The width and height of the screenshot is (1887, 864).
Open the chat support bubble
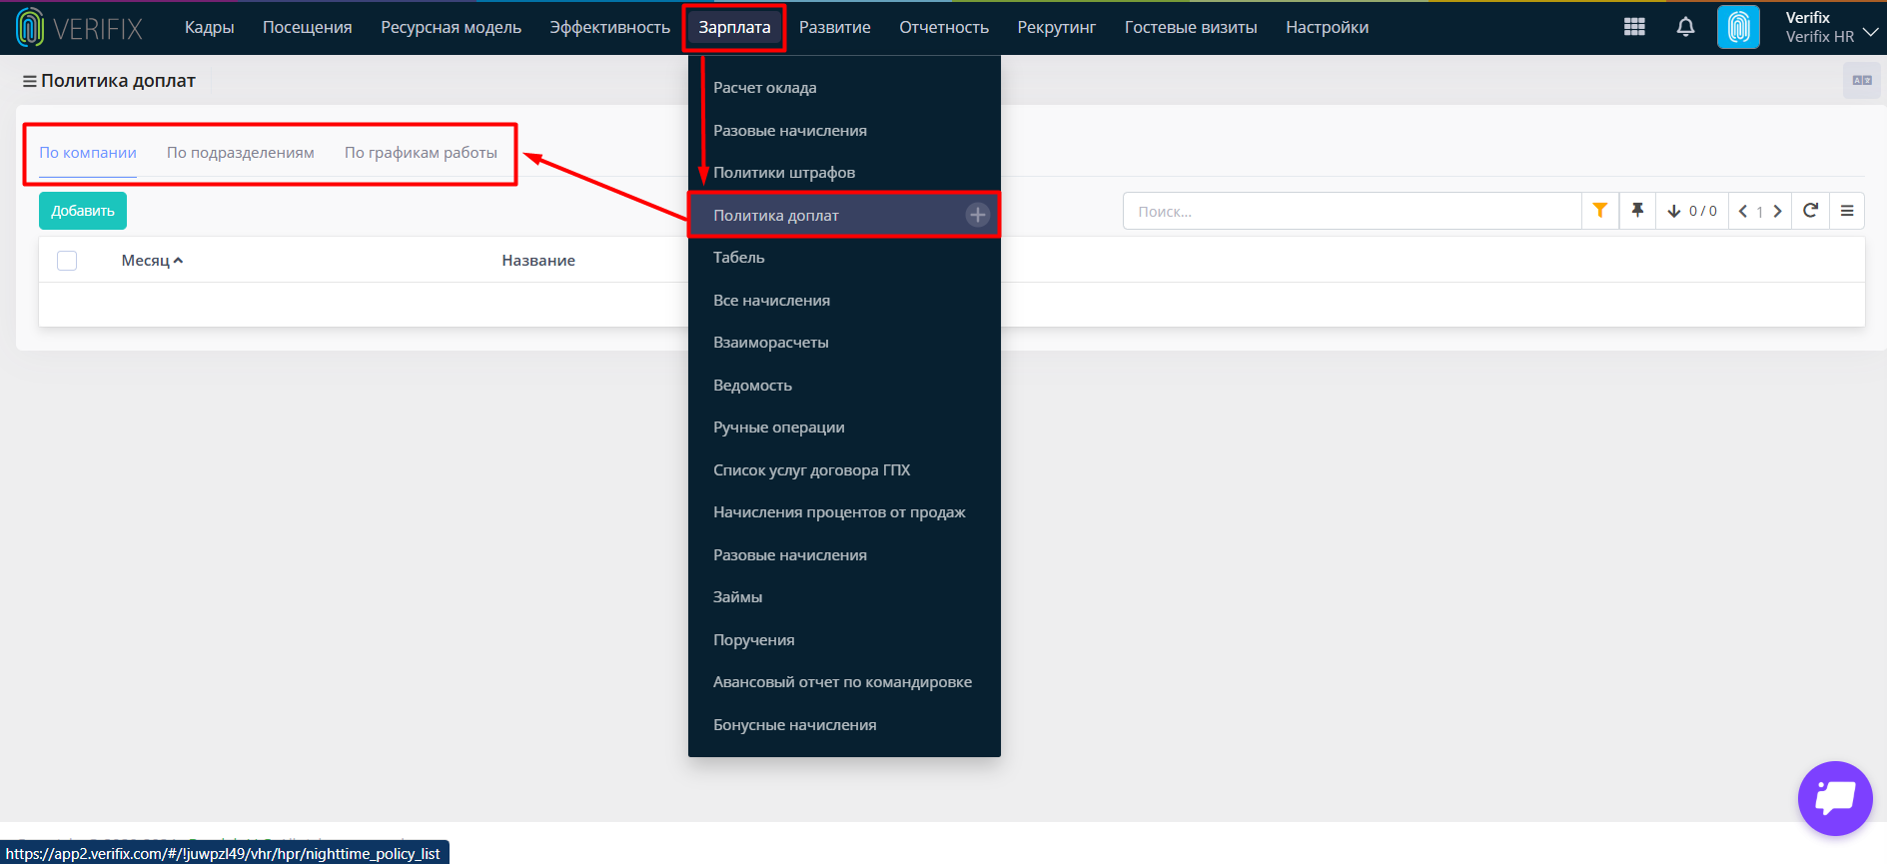point(1835,798)
